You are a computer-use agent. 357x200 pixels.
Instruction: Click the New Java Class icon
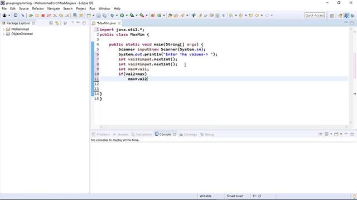point(159,16)
